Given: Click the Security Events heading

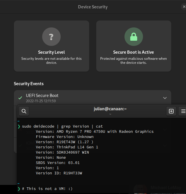Looking at the screenshot, I should coord(29,84).
